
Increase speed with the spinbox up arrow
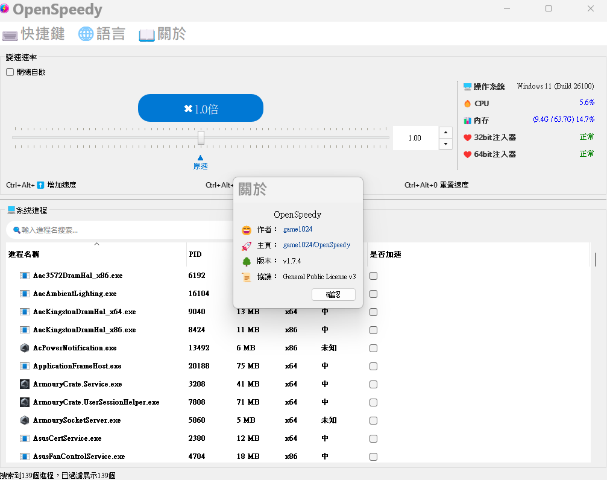(445, 133)
